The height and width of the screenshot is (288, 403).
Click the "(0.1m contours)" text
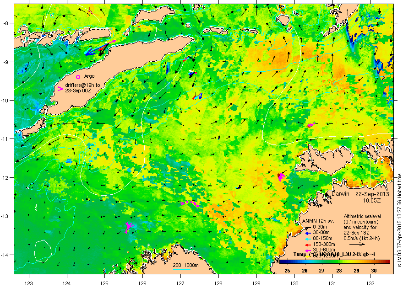click(361, 222)
